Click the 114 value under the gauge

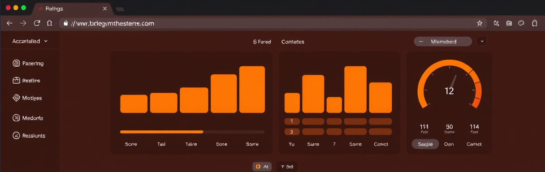(x=474, y=127)
